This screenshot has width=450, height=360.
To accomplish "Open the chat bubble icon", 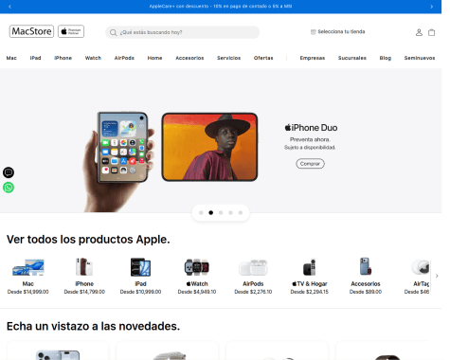I will [x=9, y=172].
